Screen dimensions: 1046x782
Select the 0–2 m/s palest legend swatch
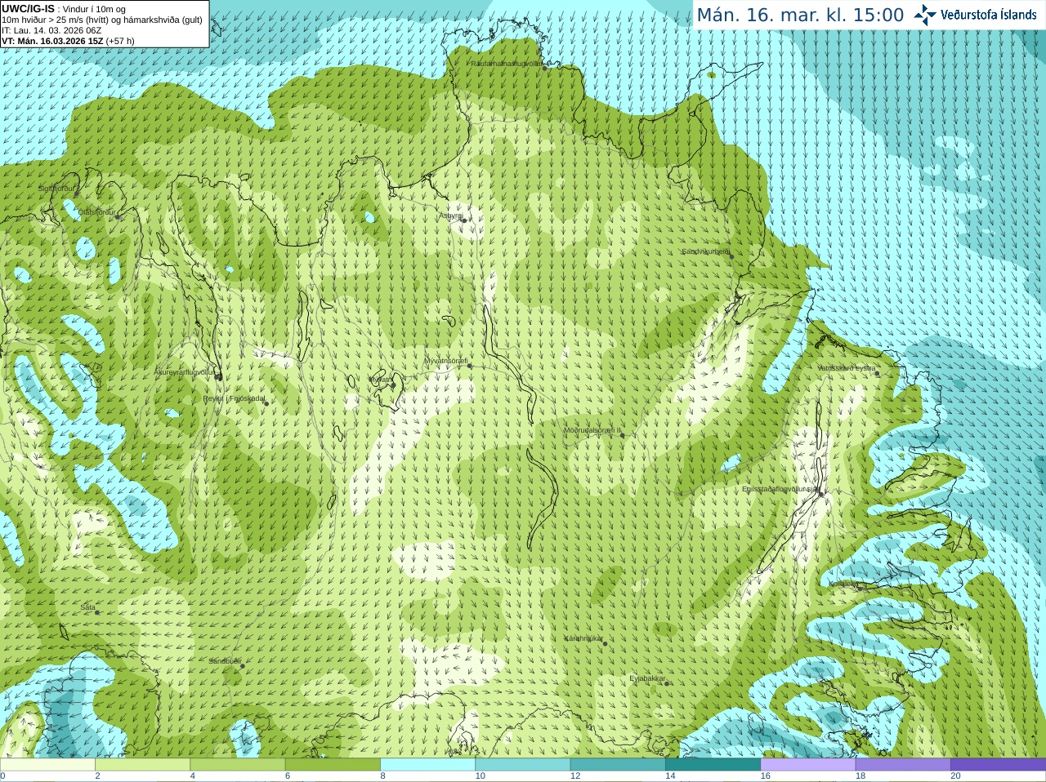47,765
